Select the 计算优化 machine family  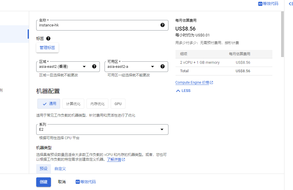pyautogui.click(x=73, y=104)
